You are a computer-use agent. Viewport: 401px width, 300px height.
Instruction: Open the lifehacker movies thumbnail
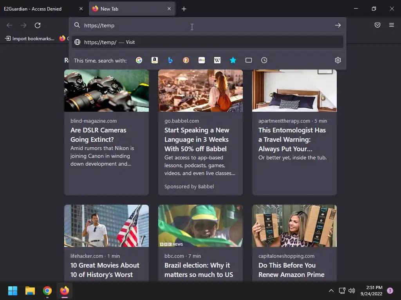[x=107, y=226]
